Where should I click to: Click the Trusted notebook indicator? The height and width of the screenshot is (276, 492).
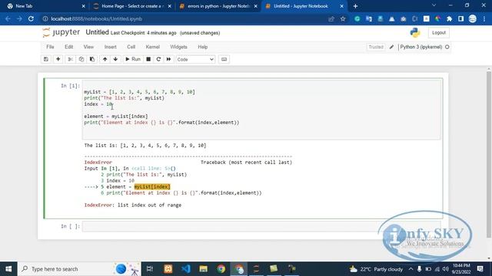(x=376, y=47)
